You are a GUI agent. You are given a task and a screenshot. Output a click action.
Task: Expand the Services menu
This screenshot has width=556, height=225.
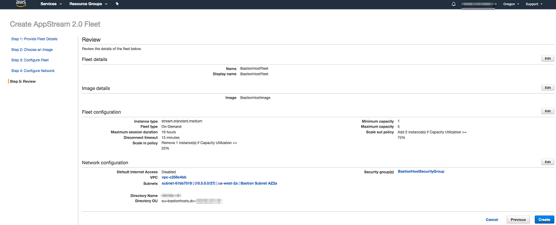(x=51, y=4)
